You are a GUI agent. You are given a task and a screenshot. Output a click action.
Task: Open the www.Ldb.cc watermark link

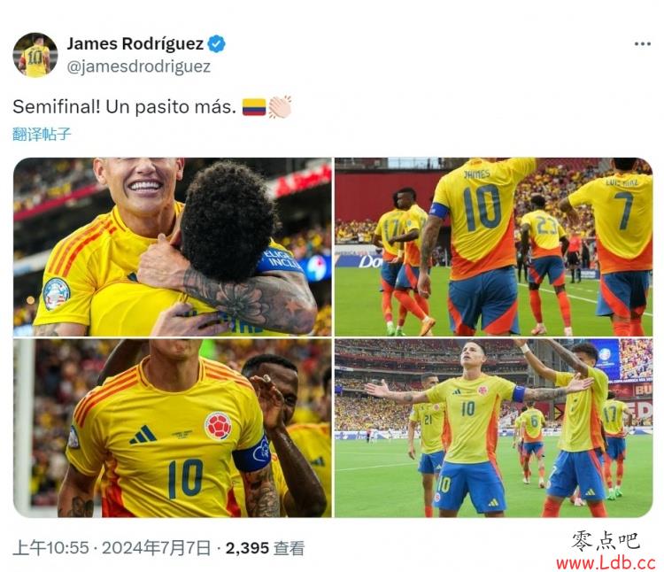click(606, 563)
